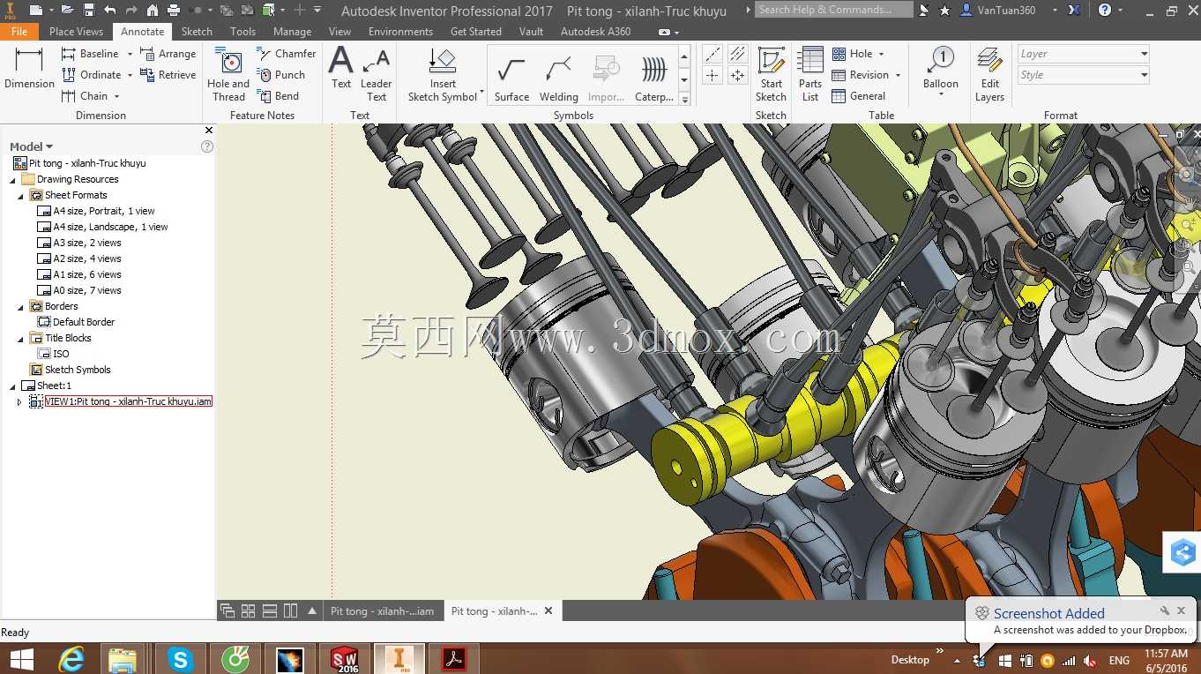Undo the last action

[x=110, y=11]
